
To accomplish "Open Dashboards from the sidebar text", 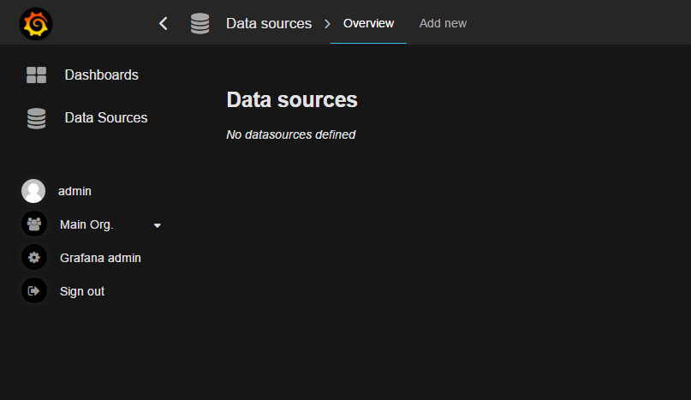I will coord(101,75).
